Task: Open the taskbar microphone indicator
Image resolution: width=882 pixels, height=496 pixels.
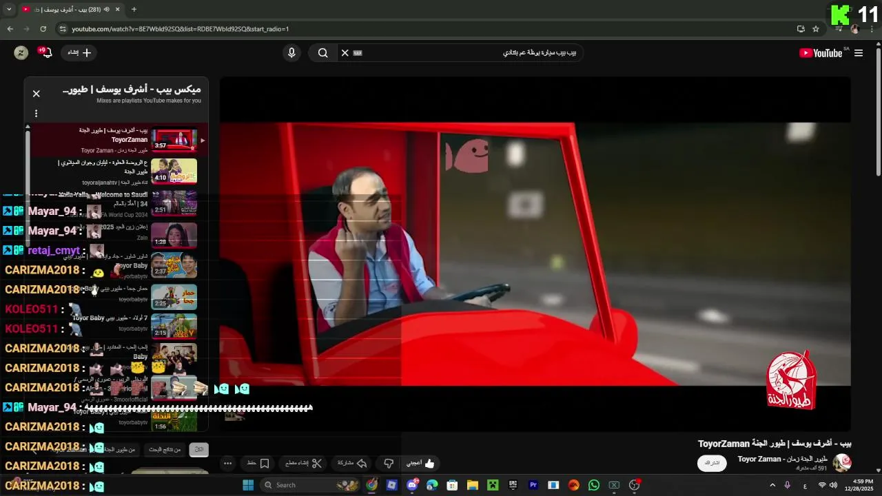Action: [x=788, y=485]
